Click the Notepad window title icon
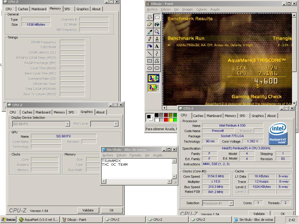Viewport: 299px width, 224px height. point(104,150)
